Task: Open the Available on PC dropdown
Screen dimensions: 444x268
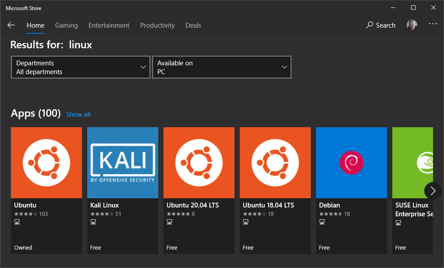Action: [x=221, y=67]
